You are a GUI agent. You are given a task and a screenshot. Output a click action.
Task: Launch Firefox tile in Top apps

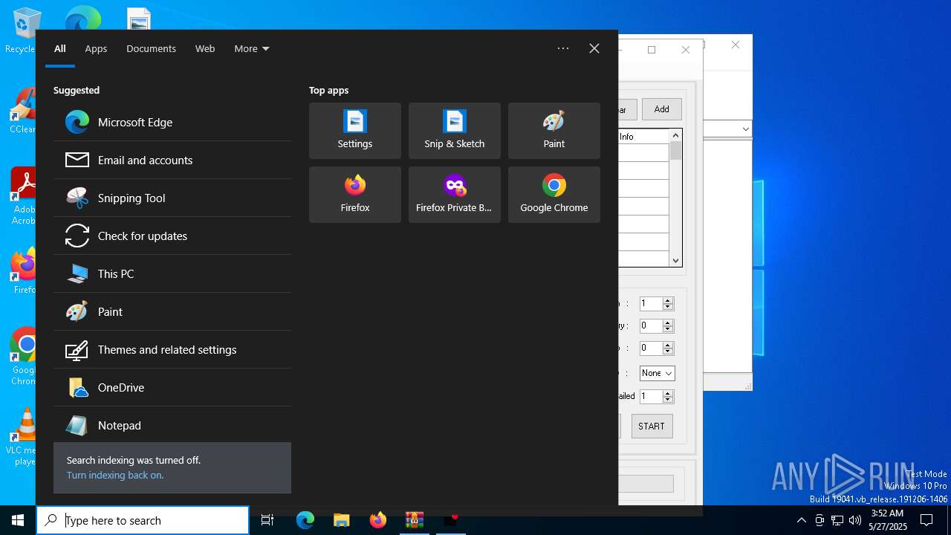tap(355, 195)
